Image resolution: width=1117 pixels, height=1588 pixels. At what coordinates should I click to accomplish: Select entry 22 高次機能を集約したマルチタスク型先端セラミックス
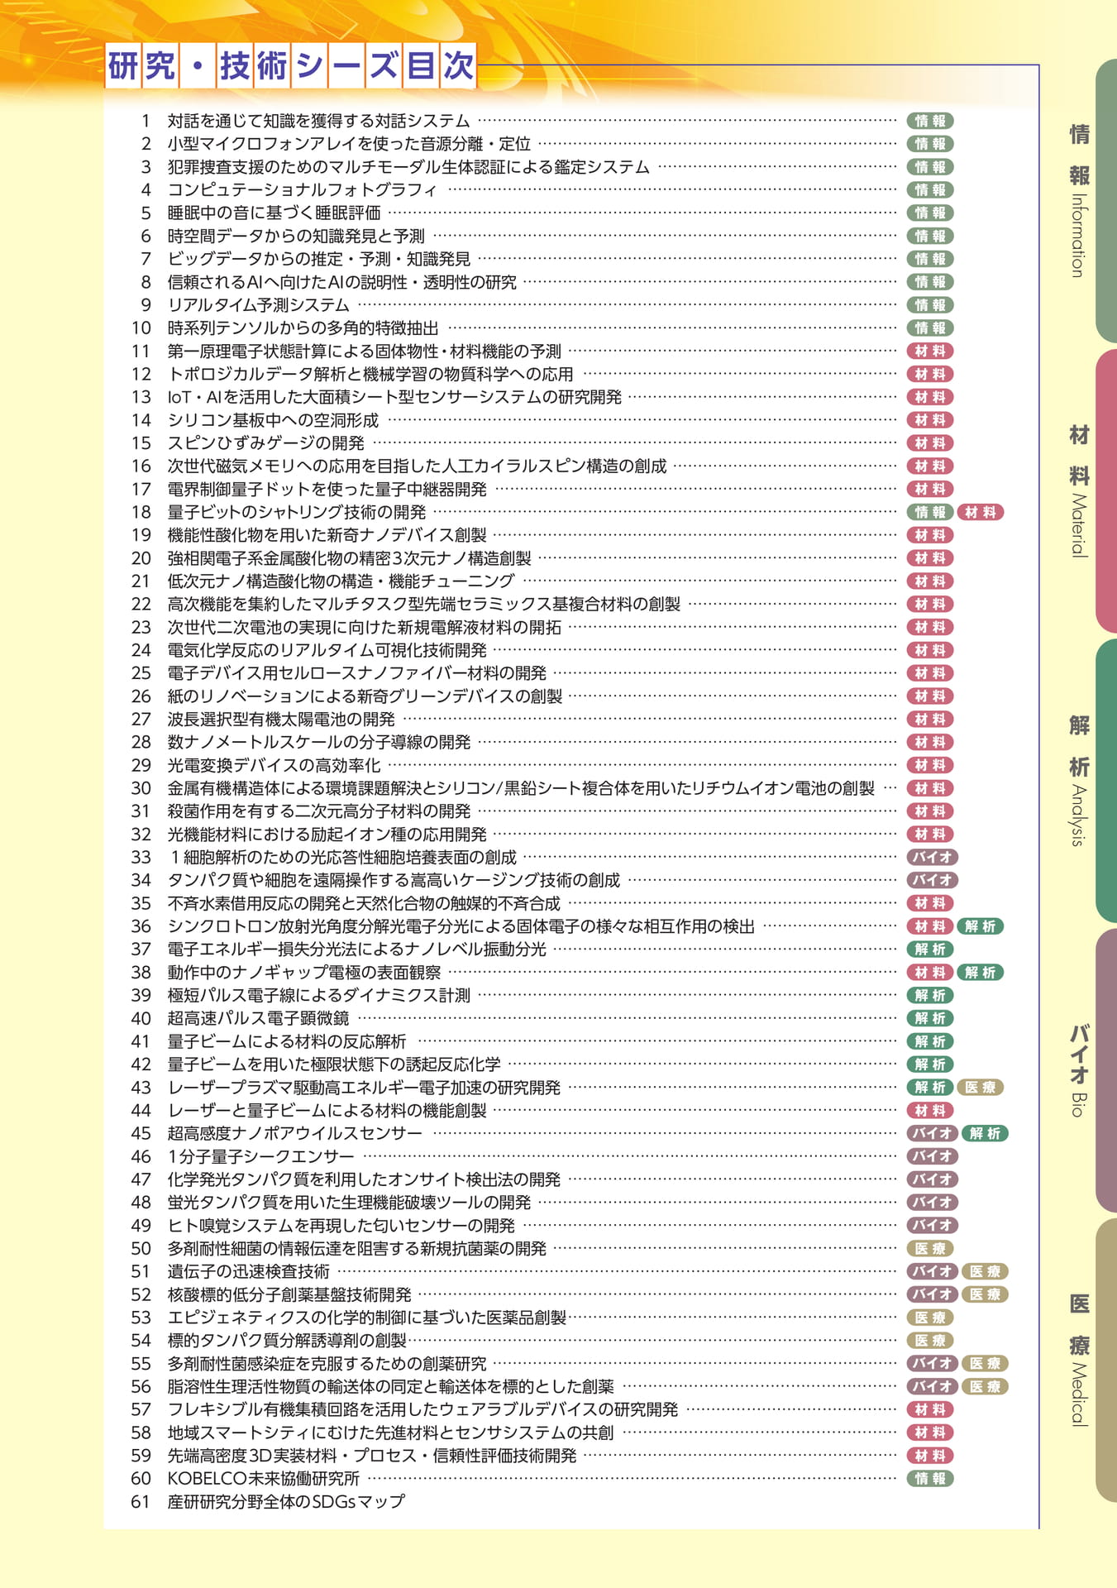tap(424, 605)
